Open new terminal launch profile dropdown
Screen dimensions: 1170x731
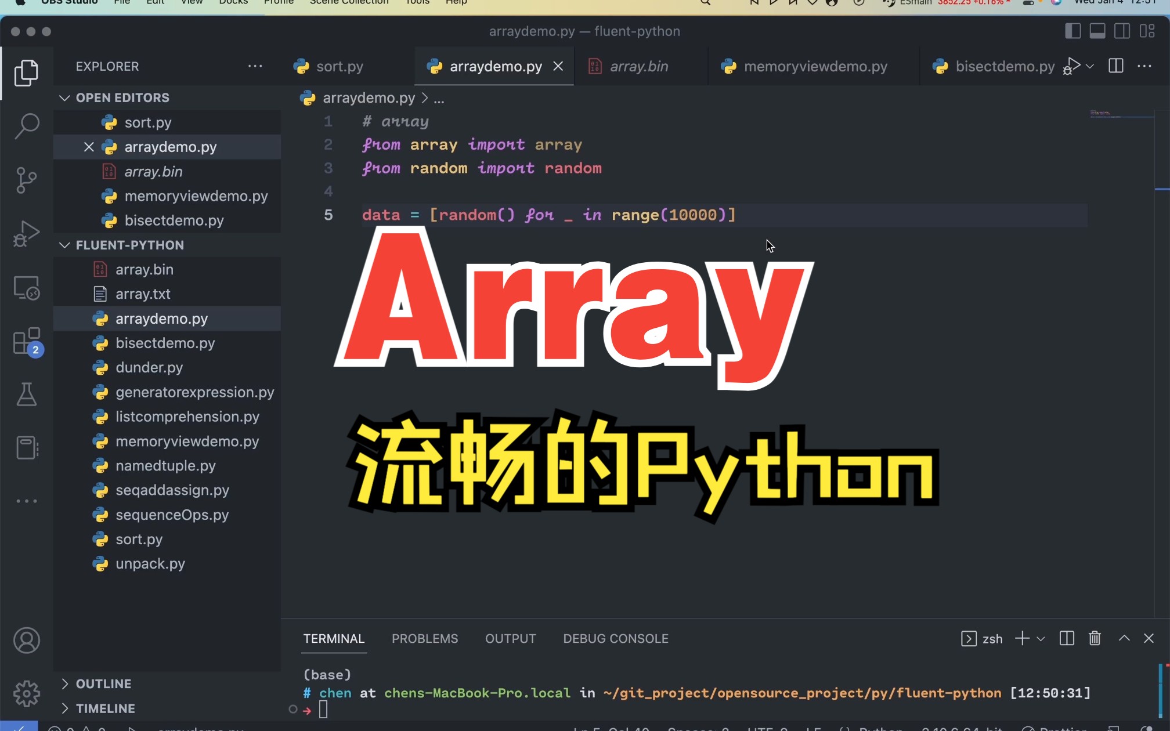coord(1041,638)
